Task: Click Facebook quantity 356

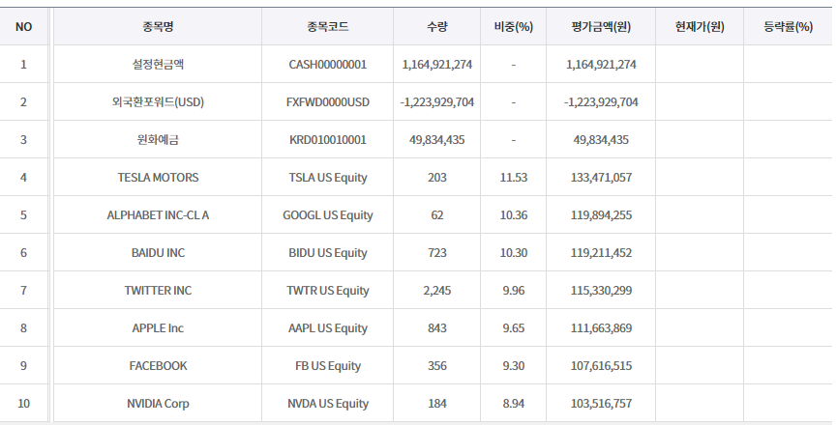Action: [437, 366]
